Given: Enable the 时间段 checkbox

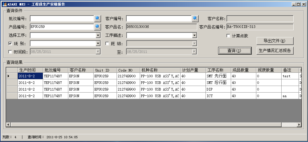Looking at the screenshot, I should pos(10,52).
